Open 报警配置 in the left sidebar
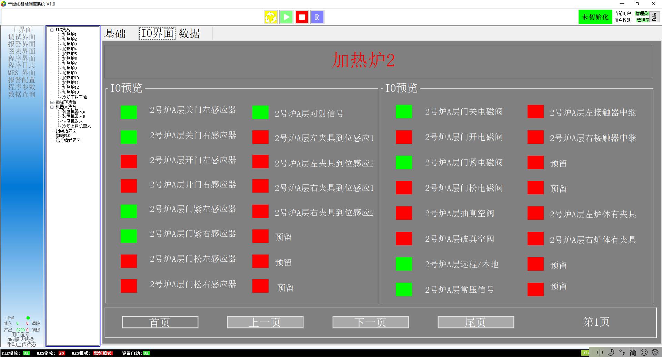 [x=22, y=80]
